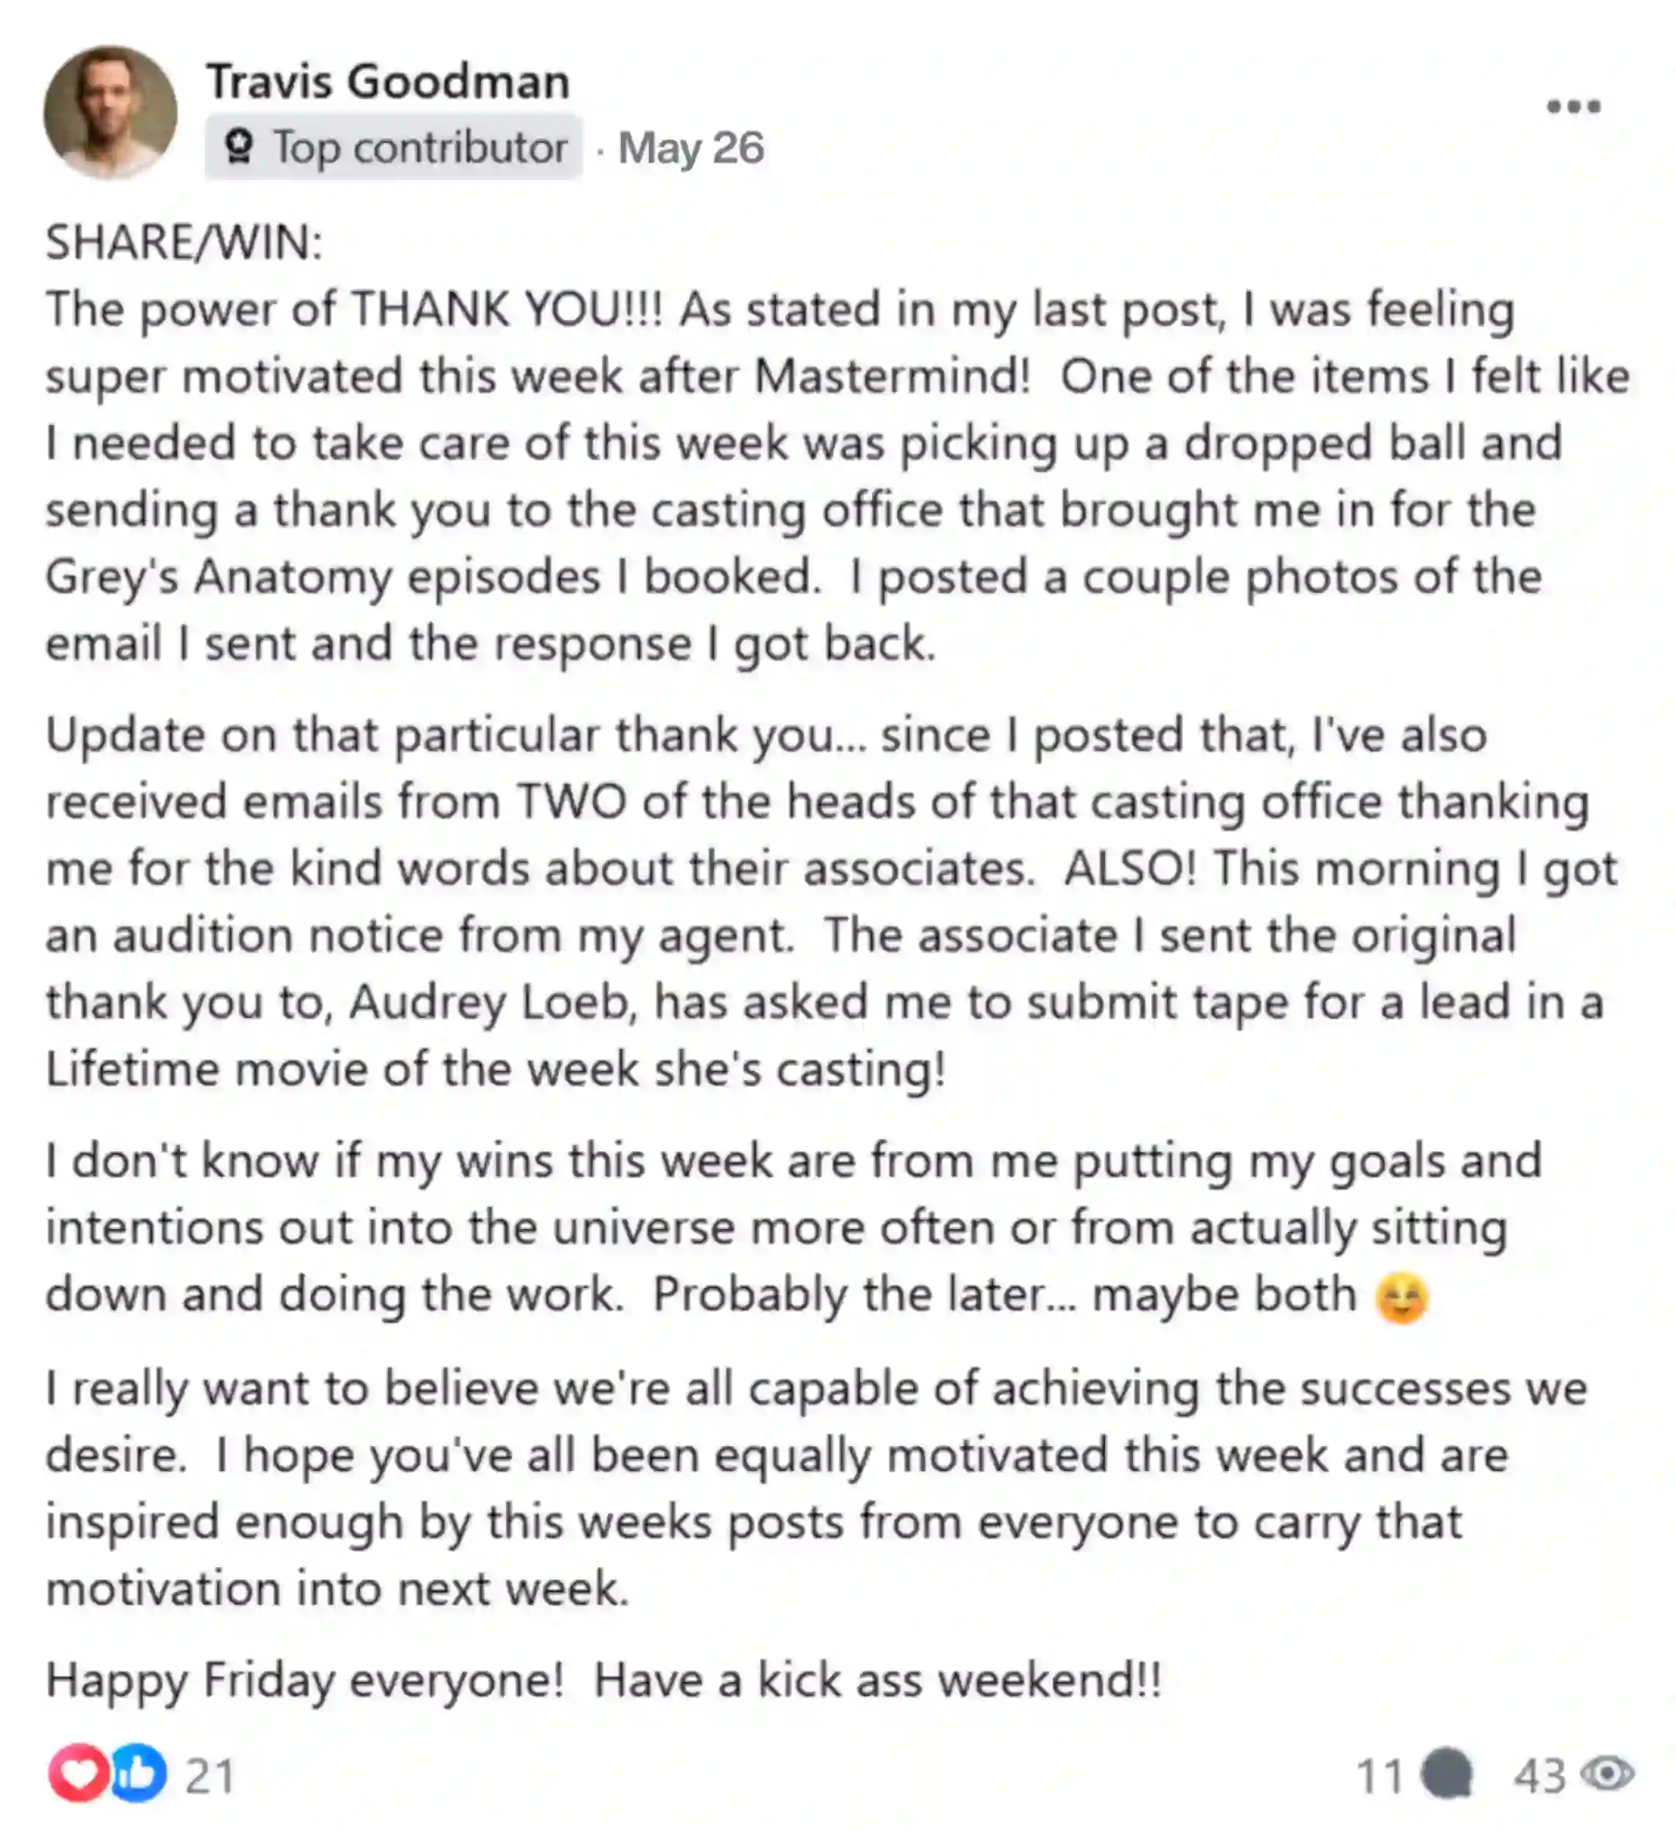Click the SHARE/WIN heading text
Image resolution: width=1676 pixels, height=1831 pixels.
coord(185,243)
